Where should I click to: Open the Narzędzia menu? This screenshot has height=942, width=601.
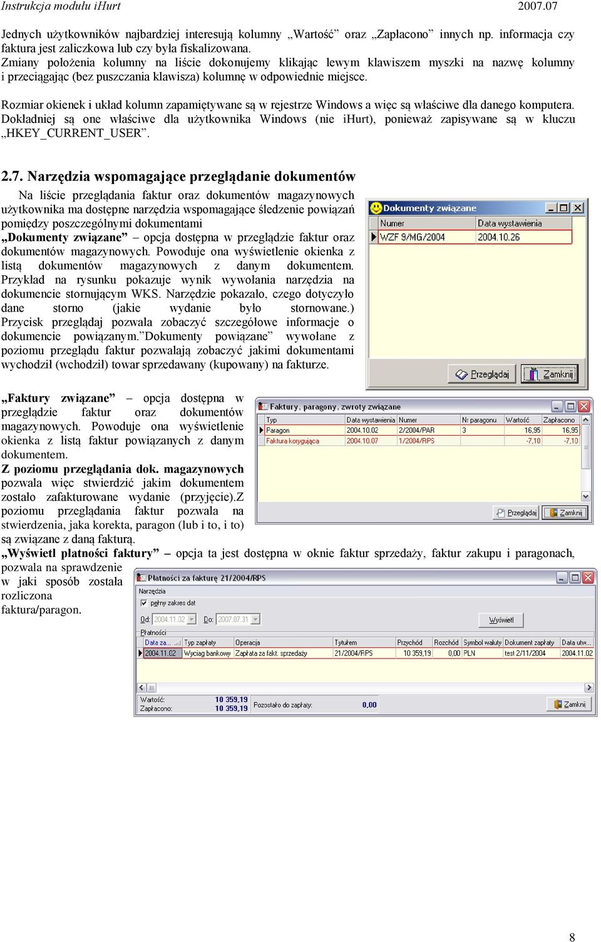pyautogui.click(x=152, y=591)
